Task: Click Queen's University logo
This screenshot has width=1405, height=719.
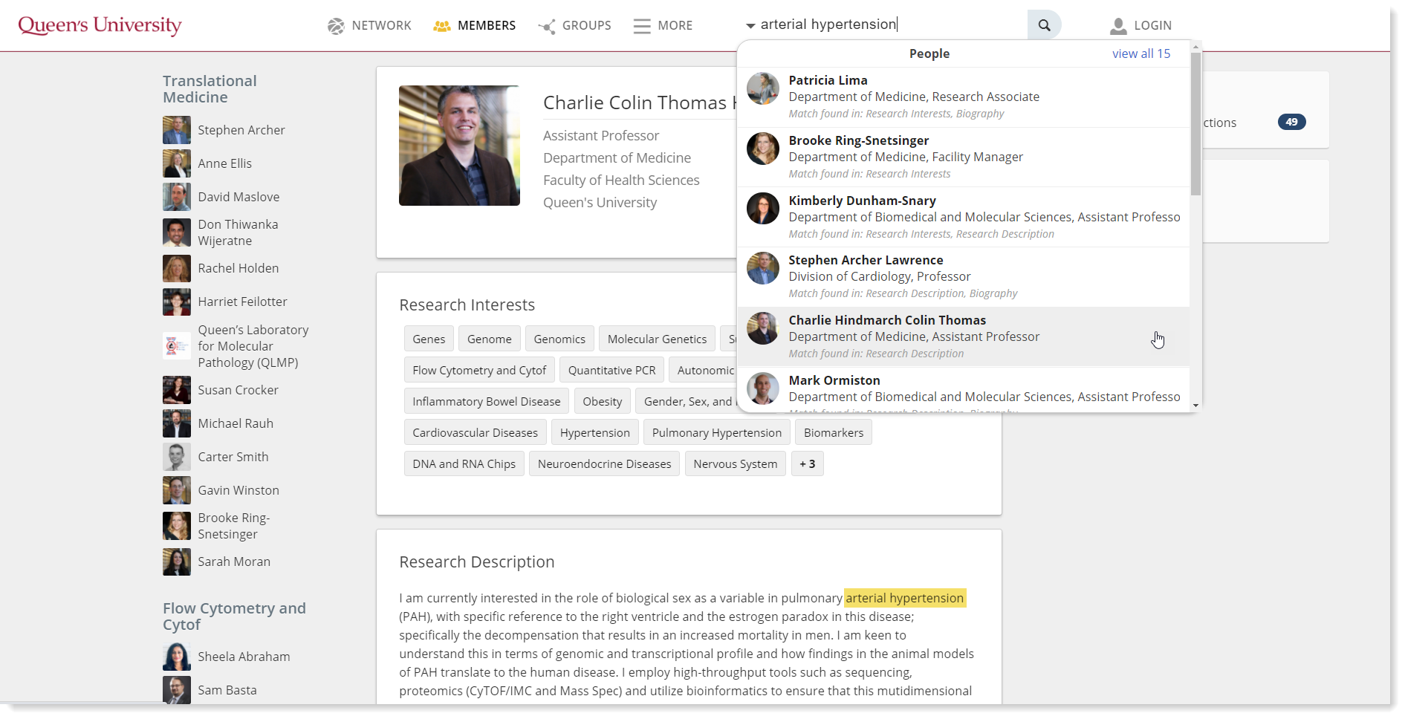Action: click(100, 25)
